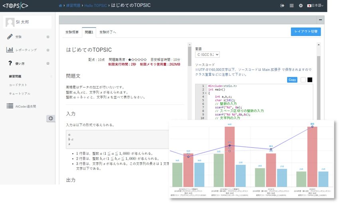Click the home icon in breadcrumb

(60, 6)
